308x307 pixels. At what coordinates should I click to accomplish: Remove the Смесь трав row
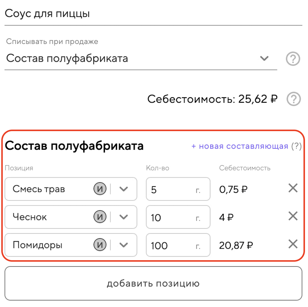coord(293,188)
